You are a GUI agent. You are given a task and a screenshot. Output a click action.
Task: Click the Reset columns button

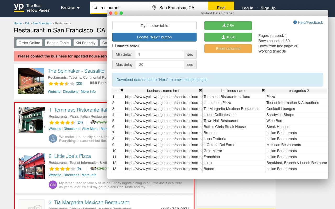tap(228, 49)
